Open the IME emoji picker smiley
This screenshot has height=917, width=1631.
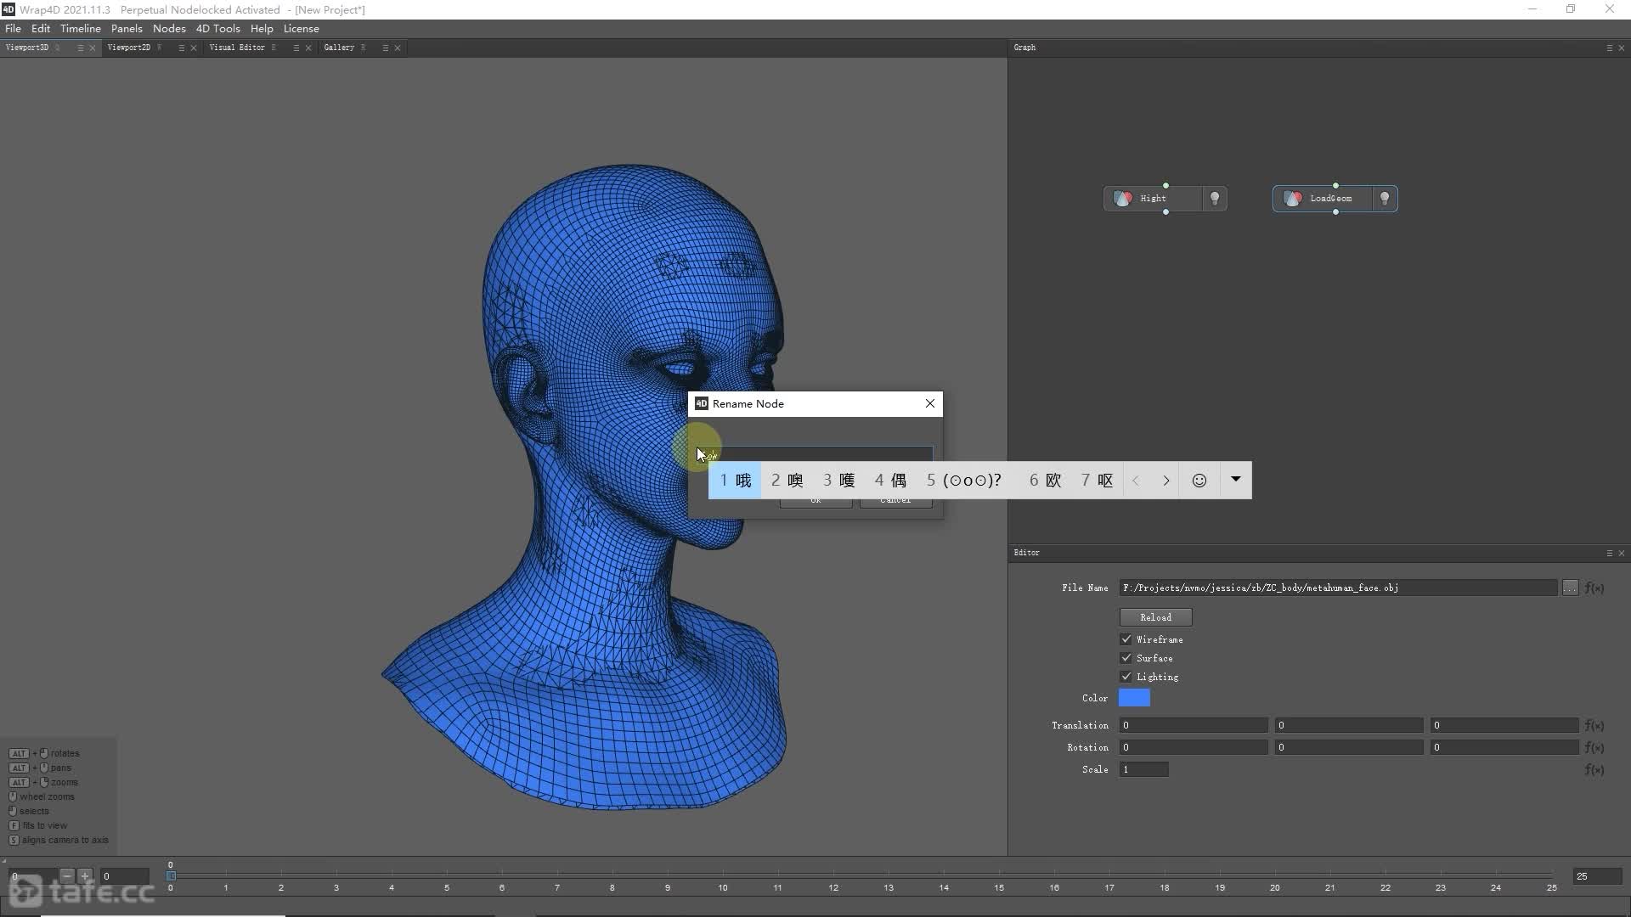point(1199,481)
